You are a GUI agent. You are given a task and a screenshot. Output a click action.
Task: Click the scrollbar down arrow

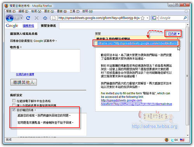point(187,135)
